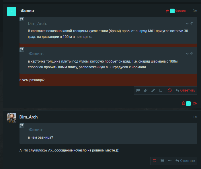Jump to Dim_Arch quoted post via arrow
This screenshot has width=201, height=169.
pyautogui.click(x=192, y=23)
